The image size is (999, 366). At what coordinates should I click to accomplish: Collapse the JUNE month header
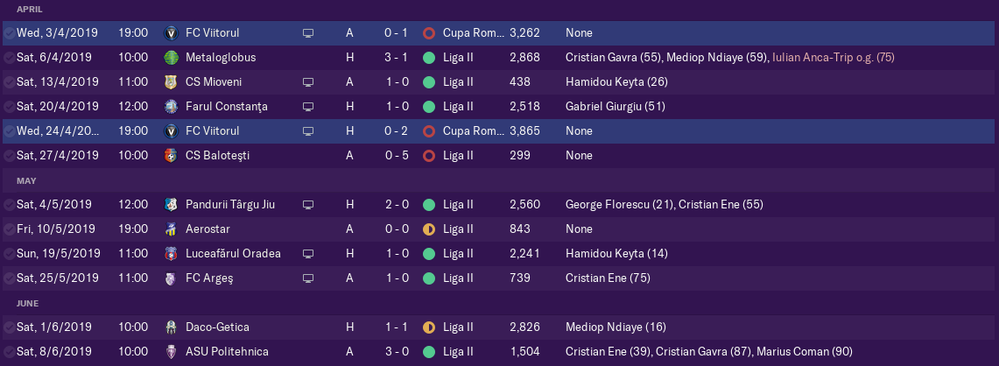point(27,304)
